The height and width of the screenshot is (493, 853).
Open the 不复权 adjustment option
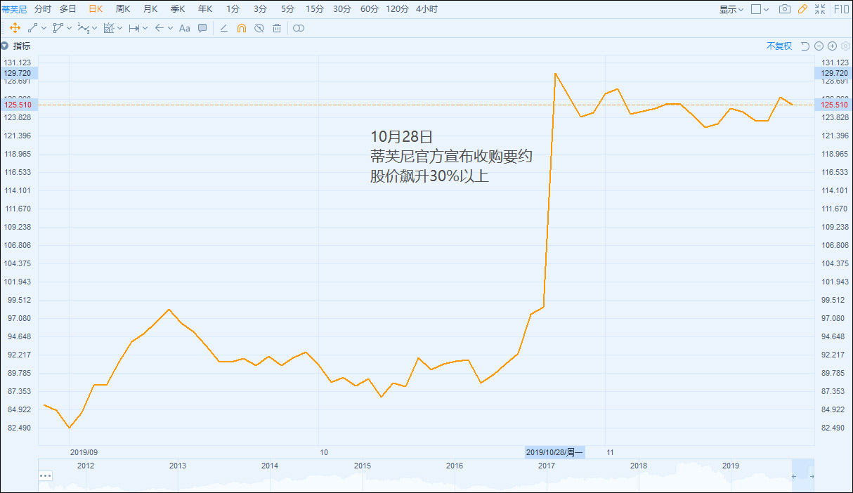coord(779,46)
